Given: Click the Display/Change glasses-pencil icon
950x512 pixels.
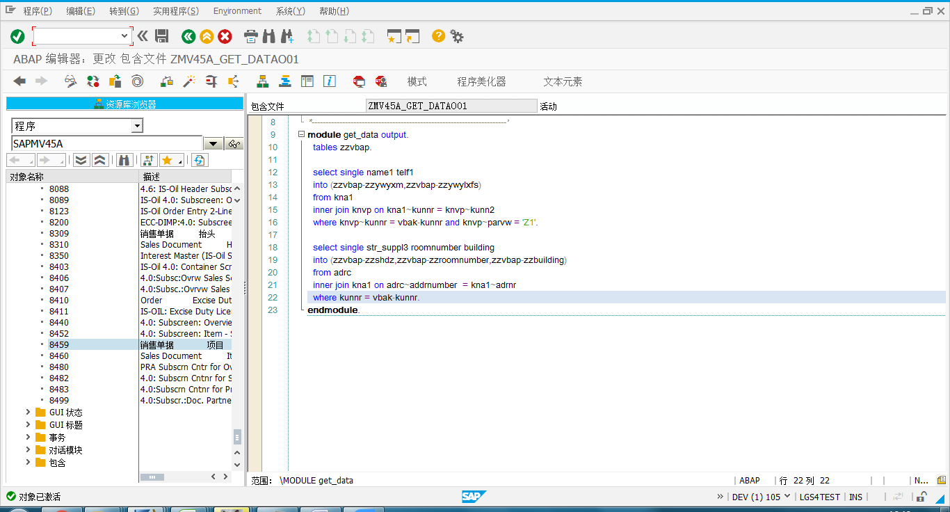Looking at the screenshot, I should coord(71,81).
